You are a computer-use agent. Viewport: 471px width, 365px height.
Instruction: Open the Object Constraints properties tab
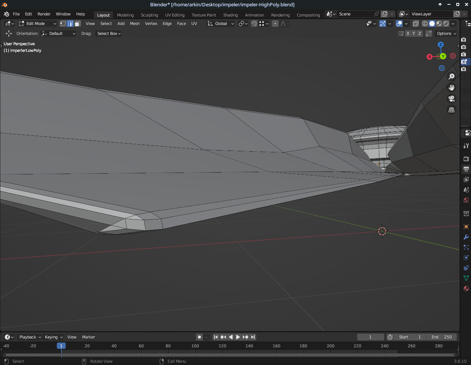[466, 268]
